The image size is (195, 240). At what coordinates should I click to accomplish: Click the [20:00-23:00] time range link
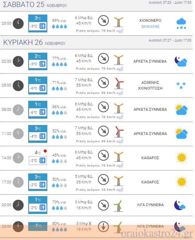[150, 26]
